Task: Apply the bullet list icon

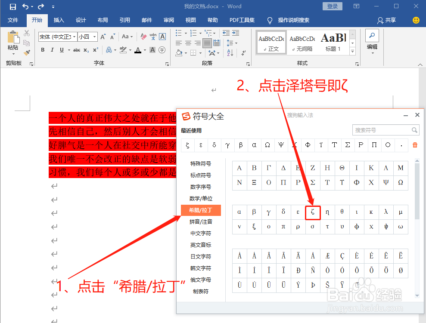Action: pyautogui.click(x=178, y=33)
